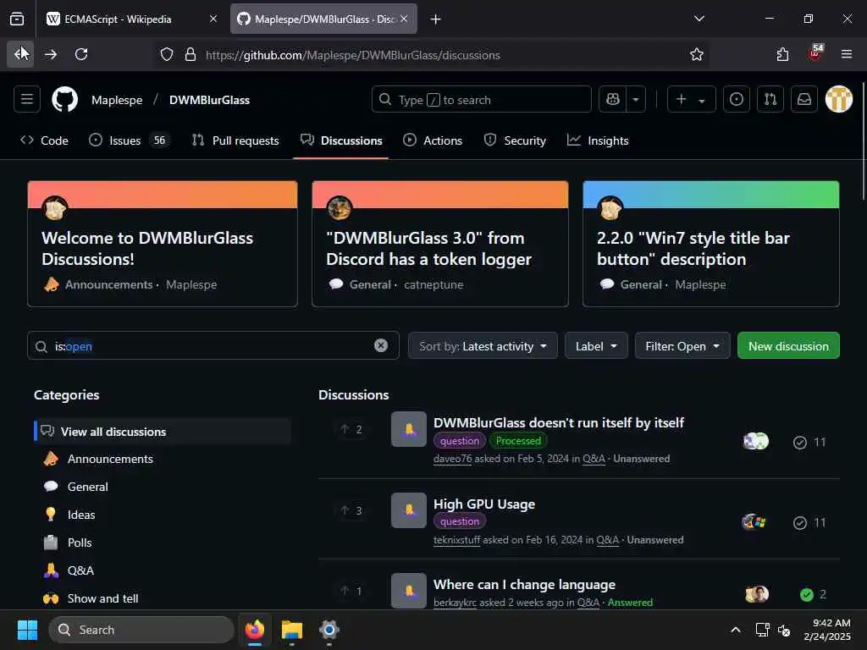Clear the is:open search filter

coord(381,345)
